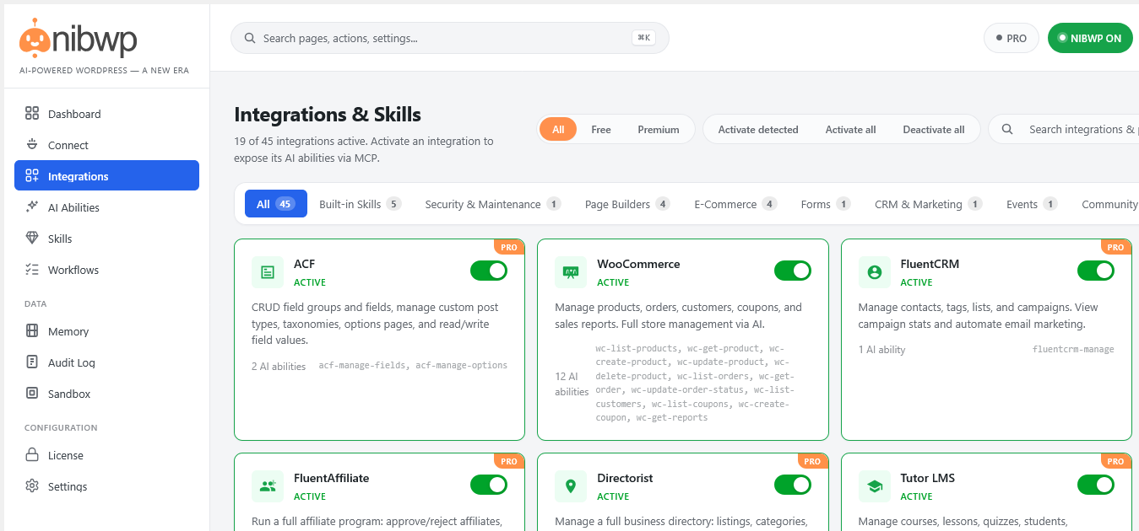This screenshot has width=1139, height=531.
Task: Click the fluentcrm-manage ability text
Action: tap(1073, 349)
